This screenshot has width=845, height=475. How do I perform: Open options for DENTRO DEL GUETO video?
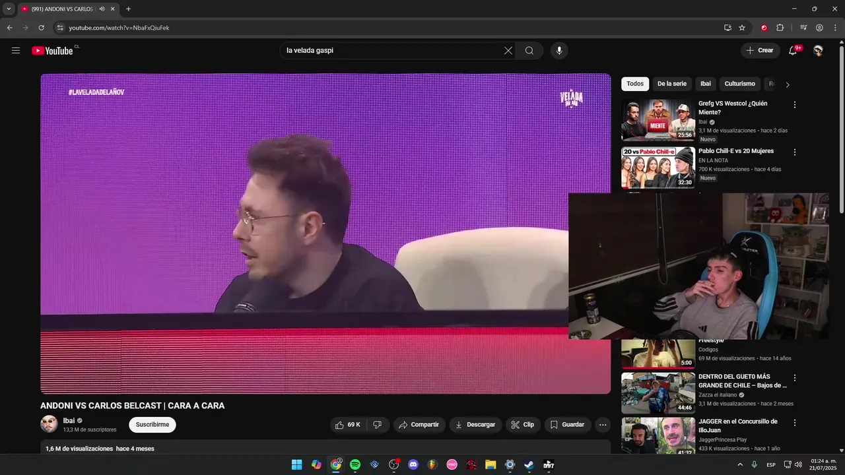pyautogui.click(x=795, y=378)
